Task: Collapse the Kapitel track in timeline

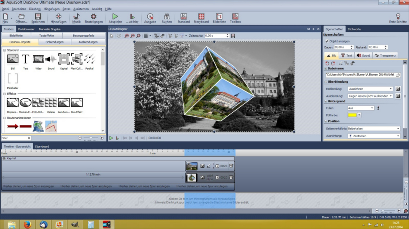Action: [4, 158]
